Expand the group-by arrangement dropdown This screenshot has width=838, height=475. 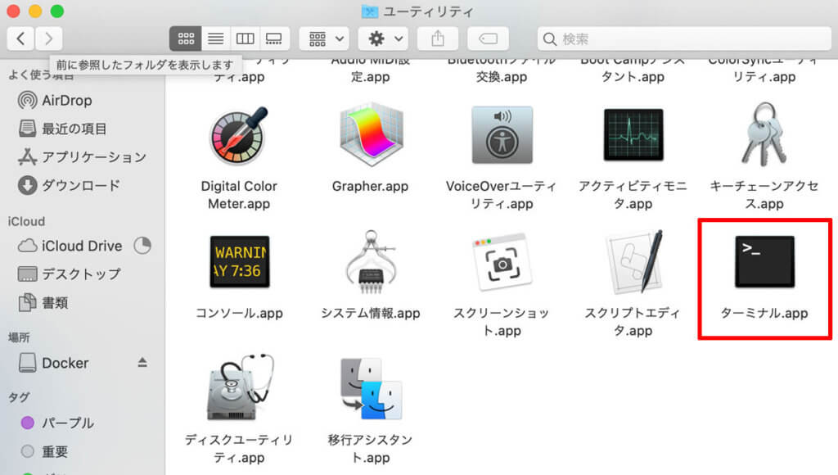(x=325, y=38)
